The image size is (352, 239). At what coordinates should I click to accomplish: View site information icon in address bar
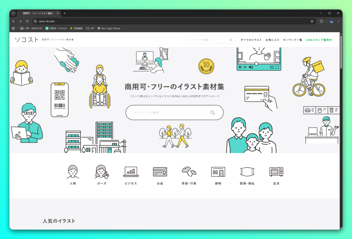(35, 21)
